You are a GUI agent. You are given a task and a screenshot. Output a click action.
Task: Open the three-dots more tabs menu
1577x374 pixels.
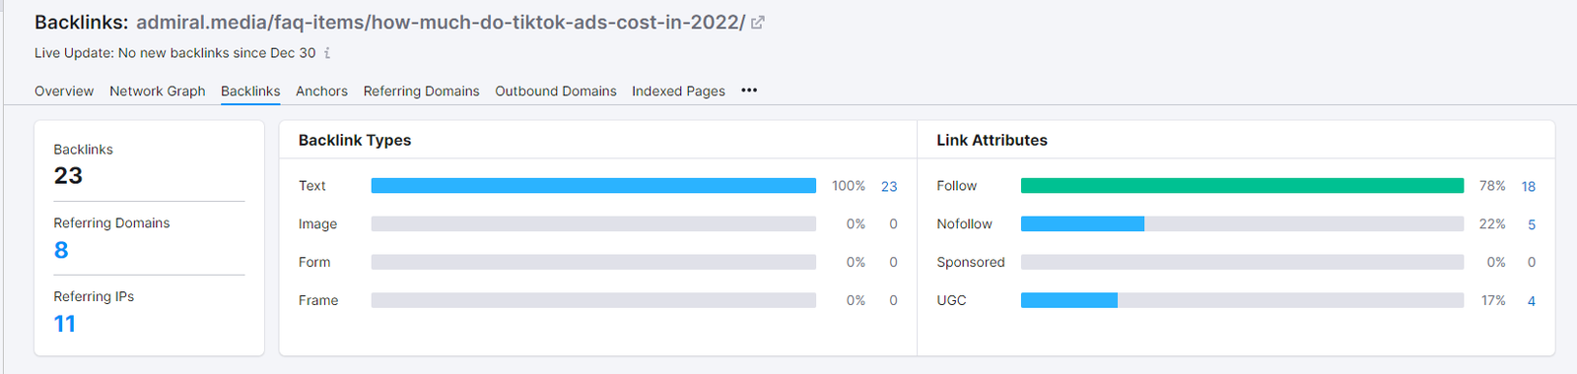coord(749,91)
